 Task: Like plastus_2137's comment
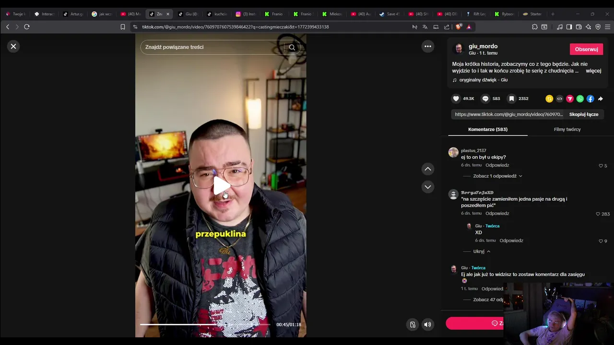click(601, 166)
